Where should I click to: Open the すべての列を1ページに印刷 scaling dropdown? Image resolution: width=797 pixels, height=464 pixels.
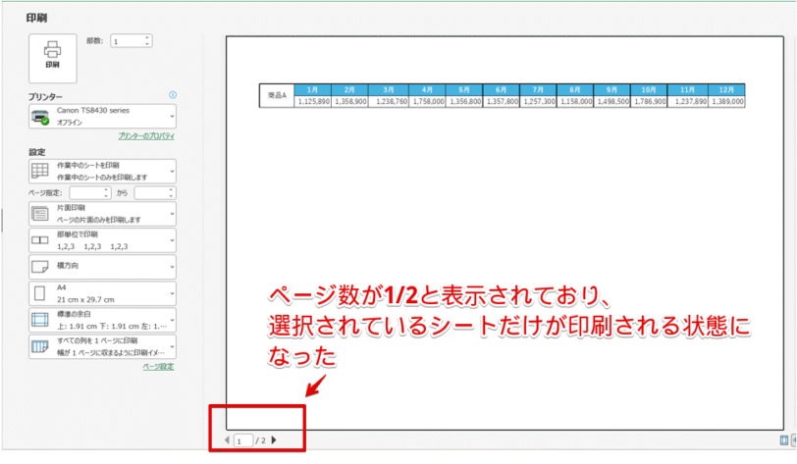click(x=102, y=346)
